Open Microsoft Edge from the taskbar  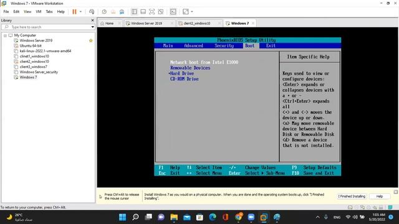click(x=213, y=217)
